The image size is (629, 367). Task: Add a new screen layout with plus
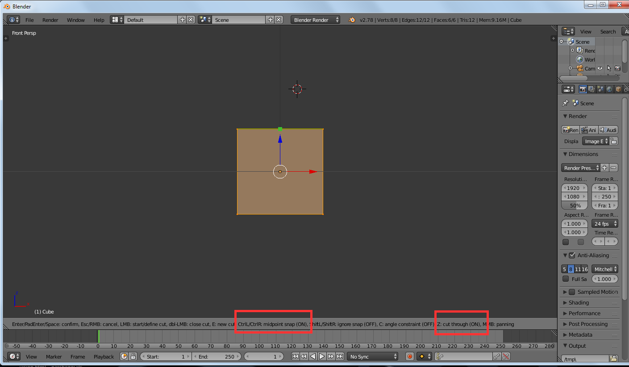182,20
